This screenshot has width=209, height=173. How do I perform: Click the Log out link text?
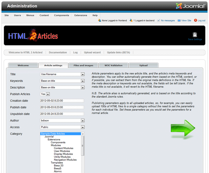click(x=202, y=21)
